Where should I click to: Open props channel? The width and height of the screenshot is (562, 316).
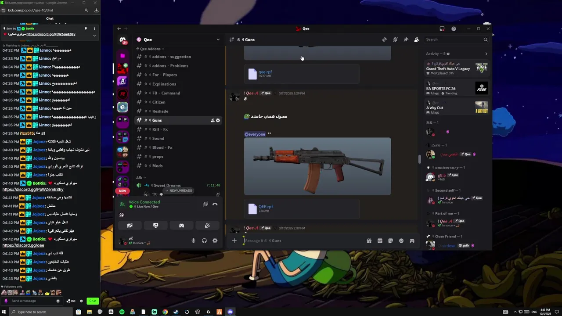pyautogui.click(x=178, y=157)
